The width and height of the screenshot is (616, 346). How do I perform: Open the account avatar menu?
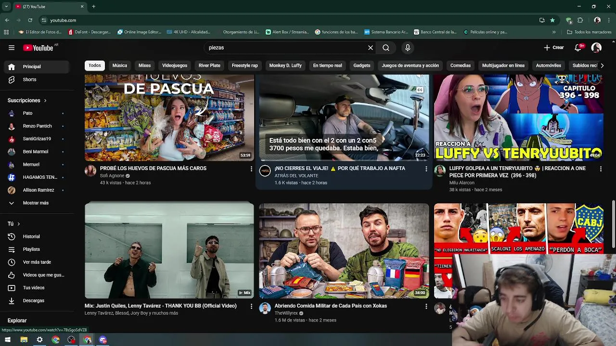[596, 48]
